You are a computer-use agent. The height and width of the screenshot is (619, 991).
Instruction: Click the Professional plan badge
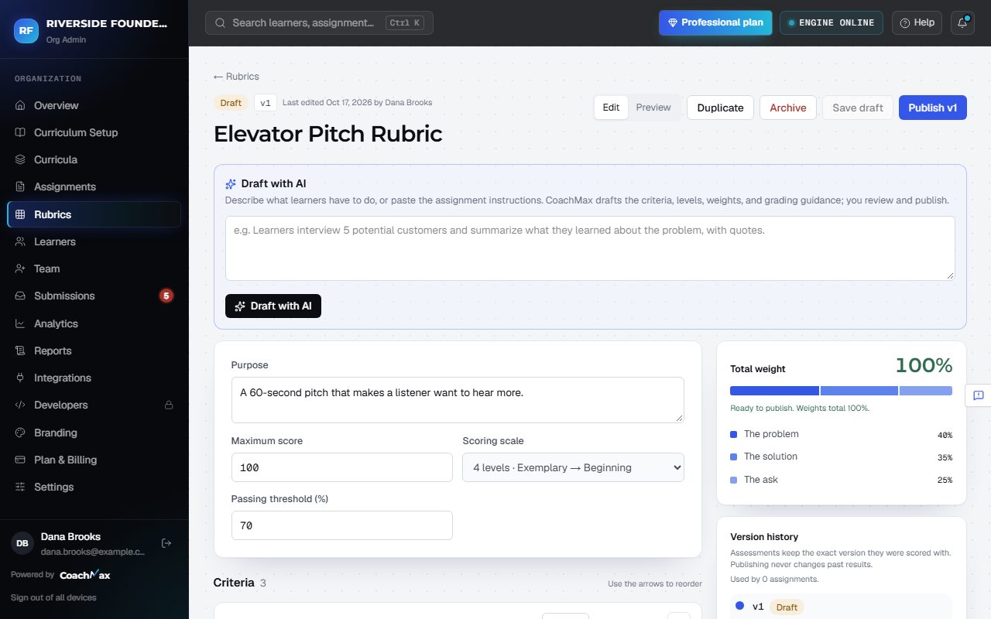(716, 22)
